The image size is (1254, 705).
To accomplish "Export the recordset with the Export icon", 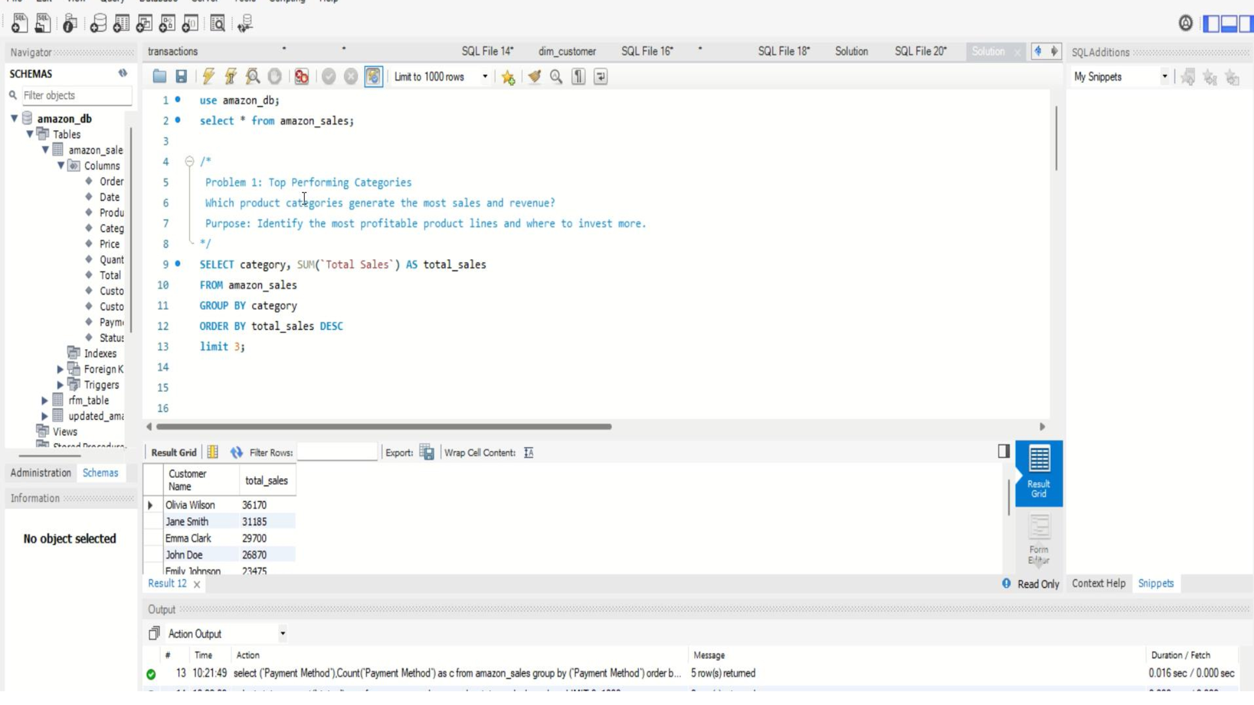I will tap(426, 452).
